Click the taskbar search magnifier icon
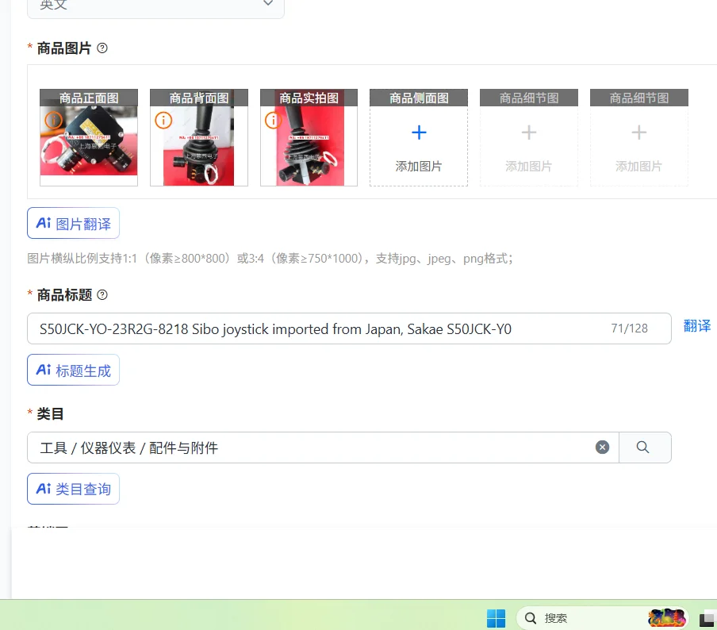717x630 pixels. (x=531, y=619)
